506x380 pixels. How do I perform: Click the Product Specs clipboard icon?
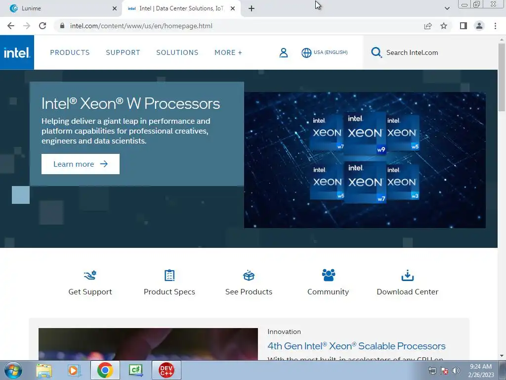pos(169,275)
